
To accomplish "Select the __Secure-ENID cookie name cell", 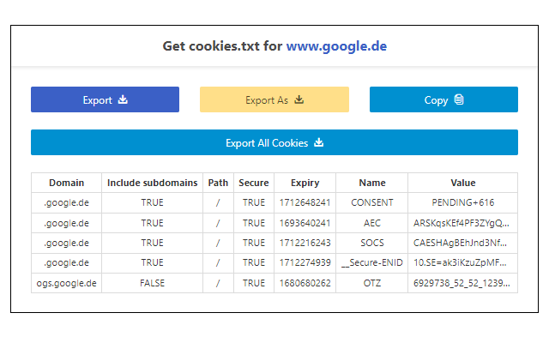I will coord(372,263).
